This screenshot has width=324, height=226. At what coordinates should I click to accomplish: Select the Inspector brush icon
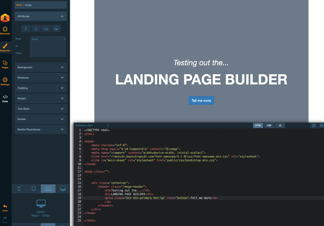point(5,47)
